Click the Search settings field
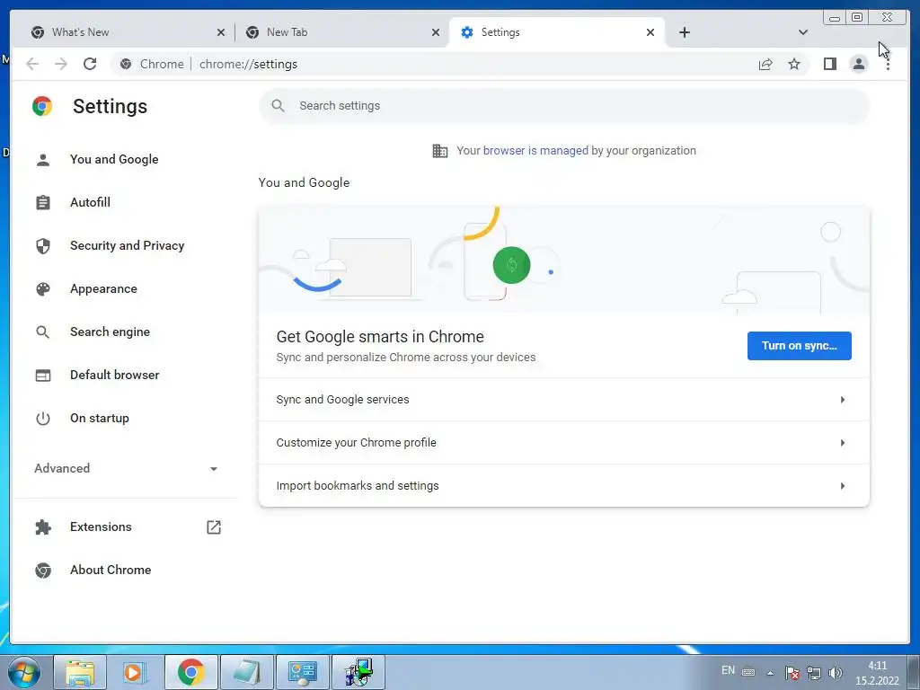This screenshot has height=690, width=920. pos(564,106)
